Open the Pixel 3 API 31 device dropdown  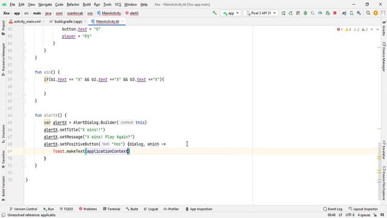[261, 13]
